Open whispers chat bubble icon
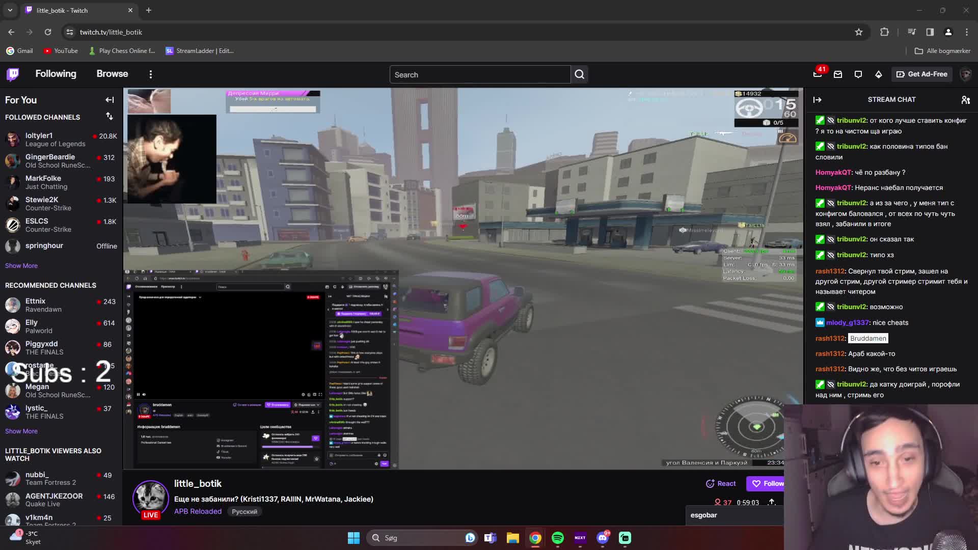This screenshot has width=978, height=550. [858, 74]
